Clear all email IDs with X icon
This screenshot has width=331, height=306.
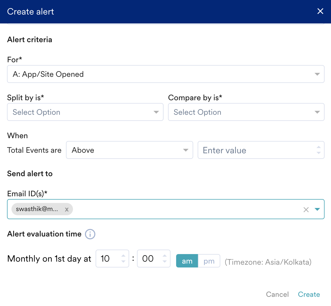tap(306, 210)
